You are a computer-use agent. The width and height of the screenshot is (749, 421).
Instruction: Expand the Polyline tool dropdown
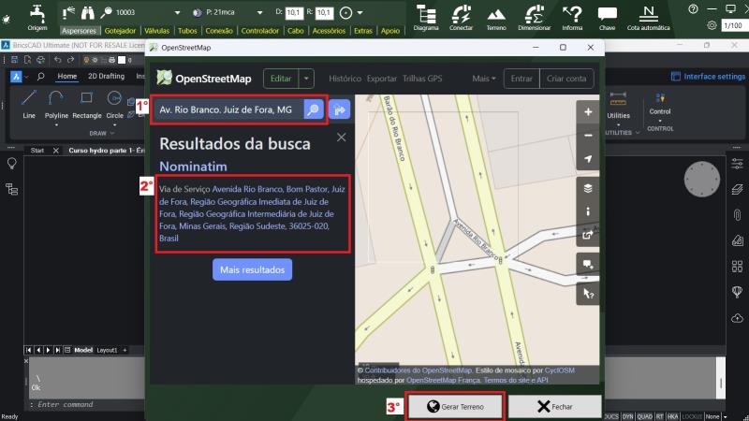click(x=56, y=125)
